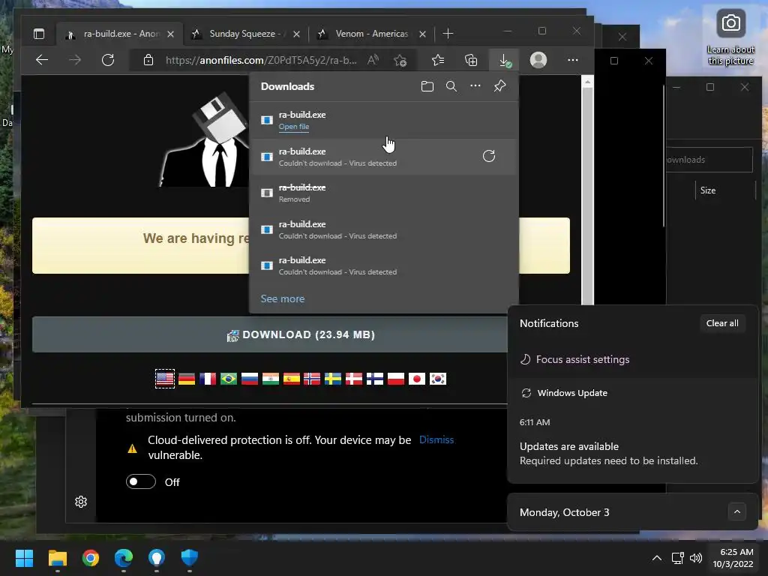
Task: Click Open file link for ra-build.exe
Action: pos(294,126)
